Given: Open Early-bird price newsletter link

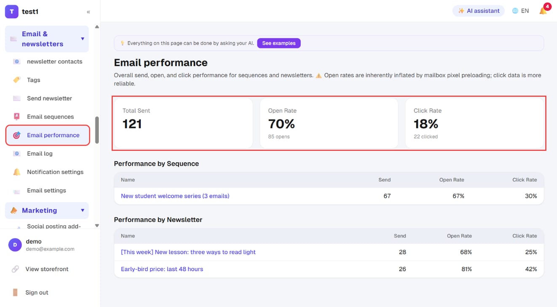Looking at the screenshot, I should point(162,269).
